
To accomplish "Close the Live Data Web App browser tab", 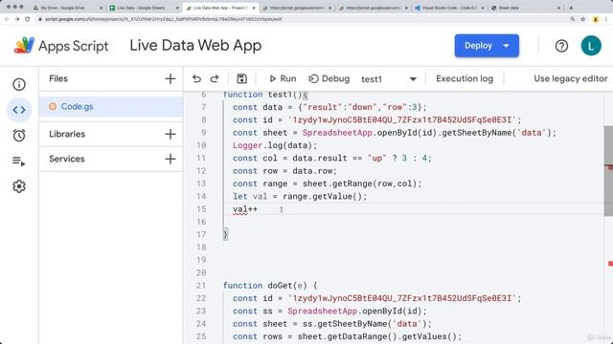I will [253, 8].
